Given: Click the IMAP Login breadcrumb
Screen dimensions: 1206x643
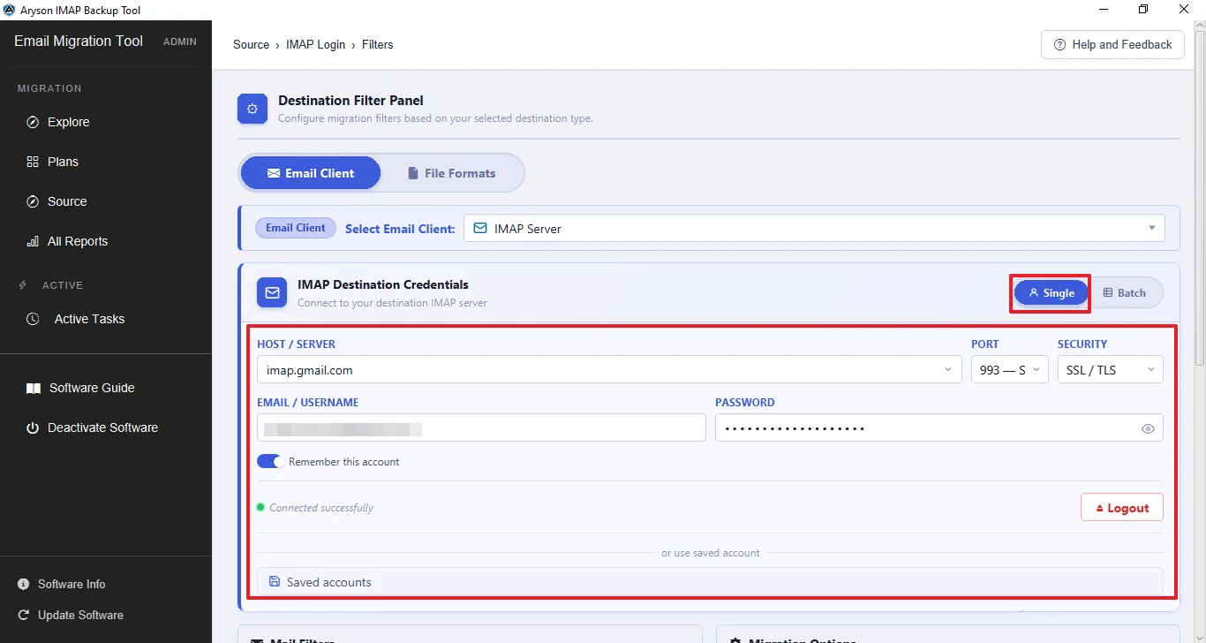Looking at the screenshot, I should tap(315, 44).
